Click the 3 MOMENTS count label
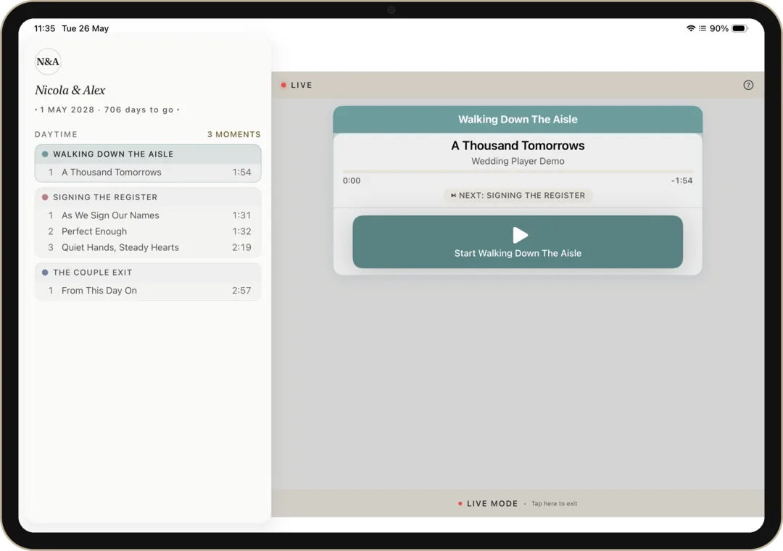The height and width of the screenshot is (551, 783). pos(233,134)
